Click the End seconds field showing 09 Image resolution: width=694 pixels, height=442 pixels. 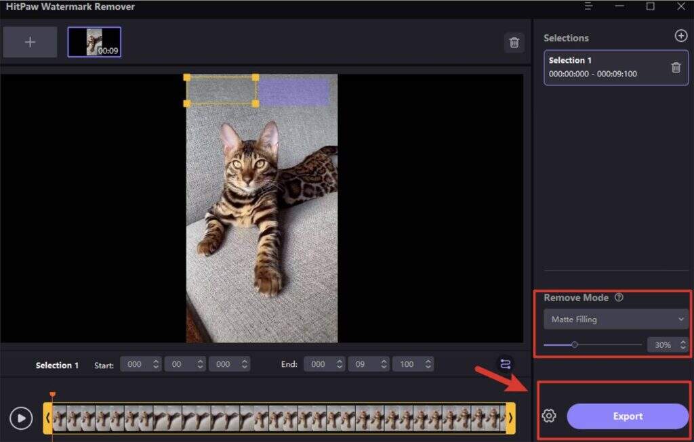368,364
